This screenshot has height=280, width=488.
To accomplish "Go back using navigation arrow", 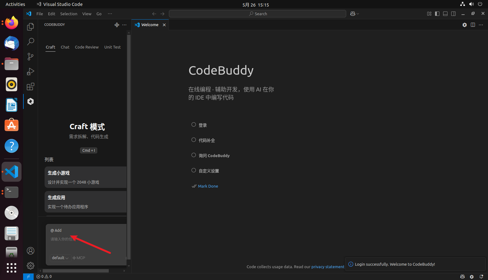I will point(154,14).
